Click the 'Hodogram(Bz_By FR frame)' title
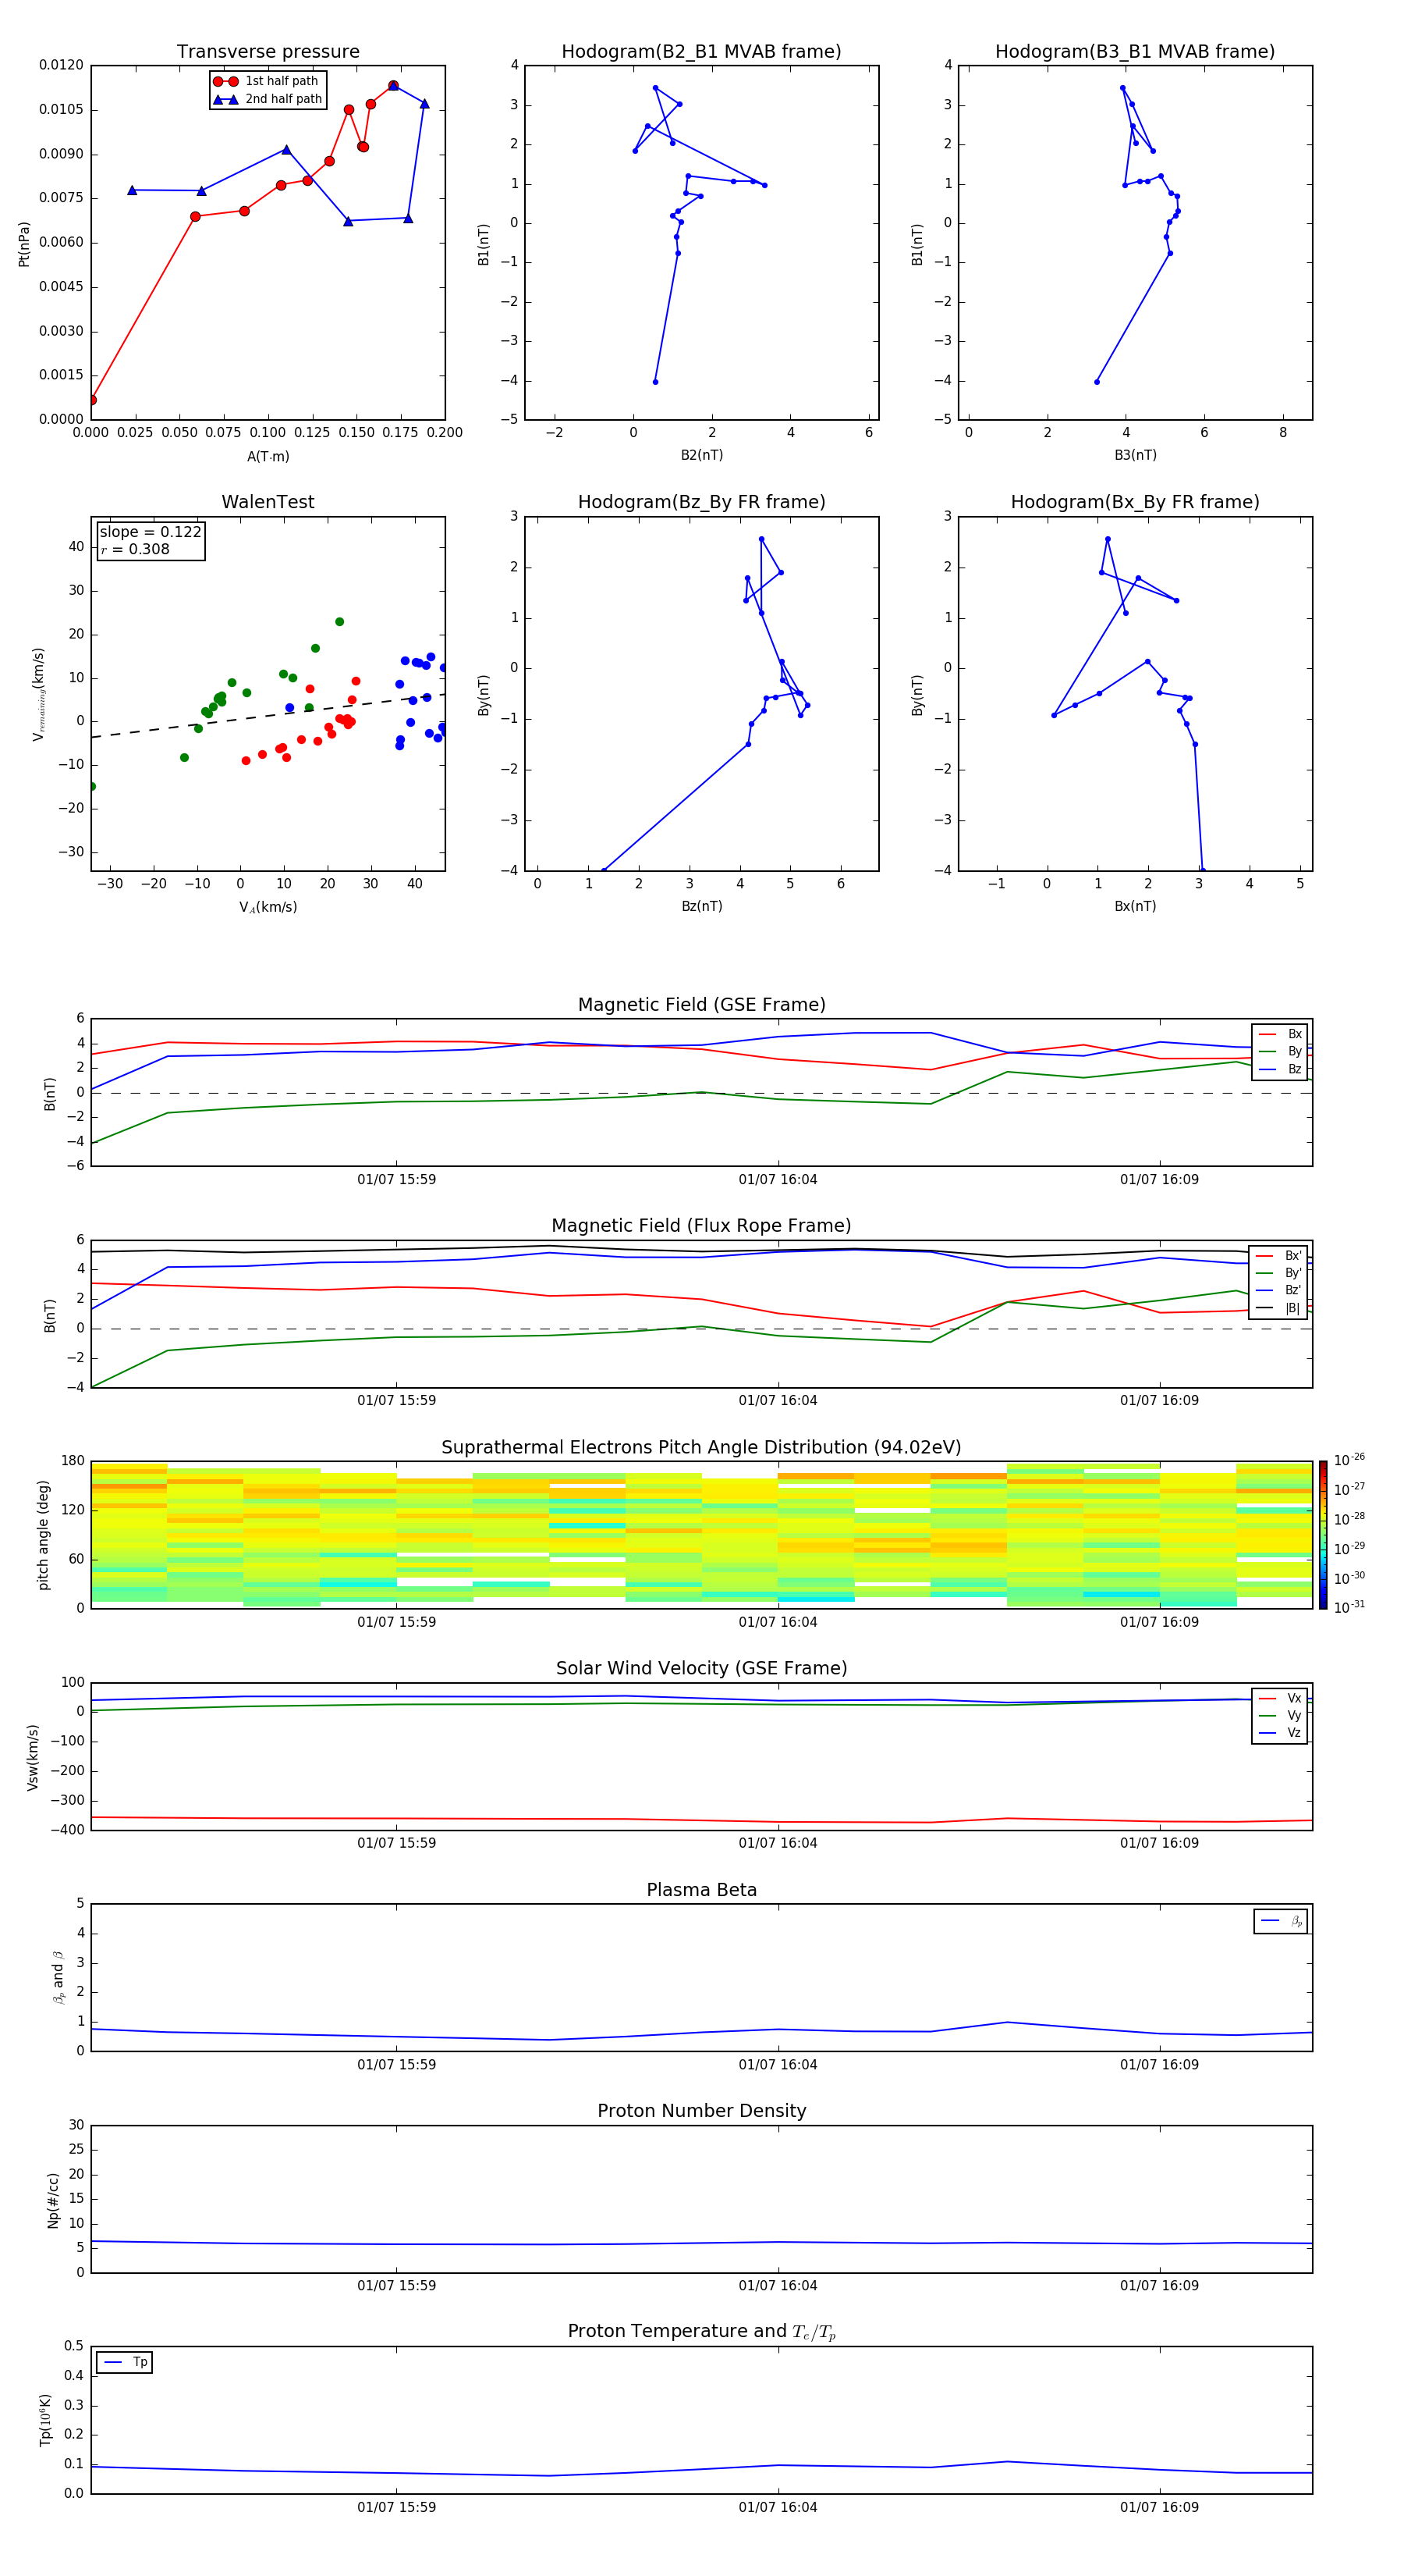 [701, 502]
